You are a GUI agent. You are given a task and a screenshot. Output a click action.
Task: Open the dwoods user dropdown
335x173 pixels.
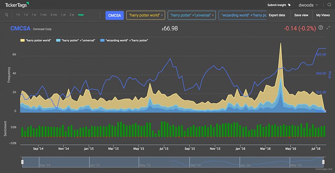click(308, 5)
